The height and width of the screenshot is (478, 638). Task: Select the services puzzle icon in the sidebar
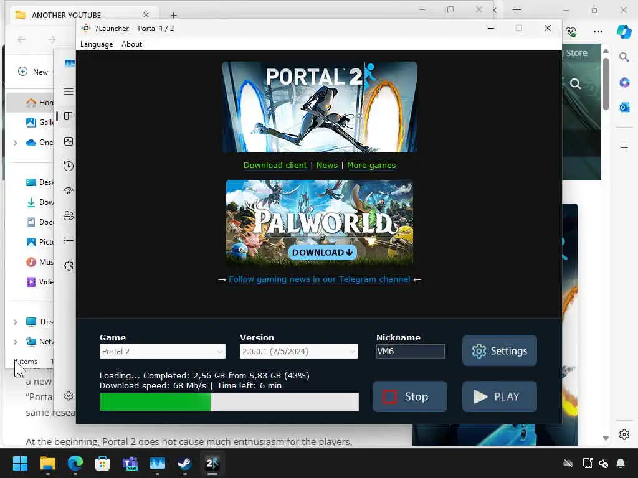[x=69, y=266]
